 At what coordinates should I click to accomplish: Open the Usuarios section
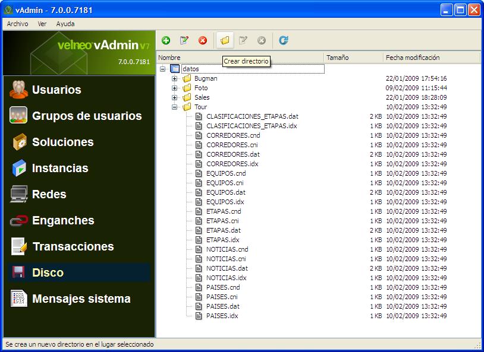click(56, 90)
